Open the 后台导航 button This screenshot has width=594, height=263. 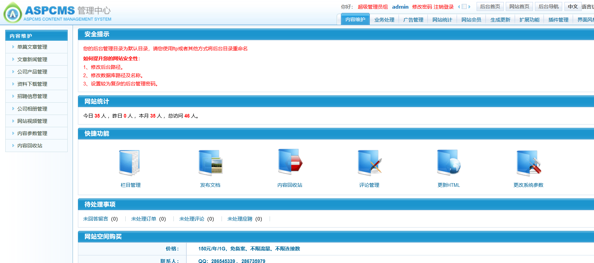(549, 7)
